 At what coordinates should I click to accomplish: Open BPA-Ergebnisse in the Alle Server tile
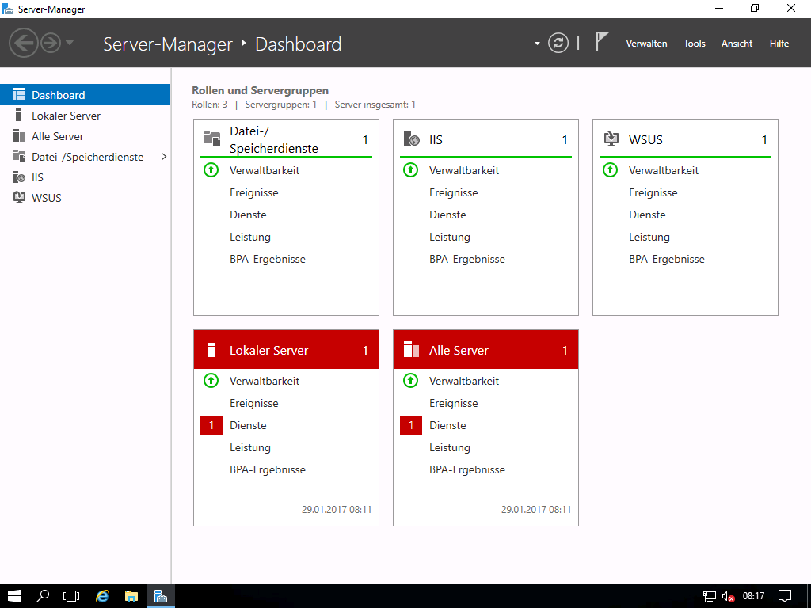467,469
